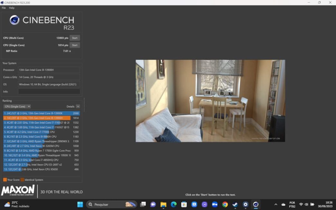
Task: Open Task View on the taskbar
Action: (143, 205)
